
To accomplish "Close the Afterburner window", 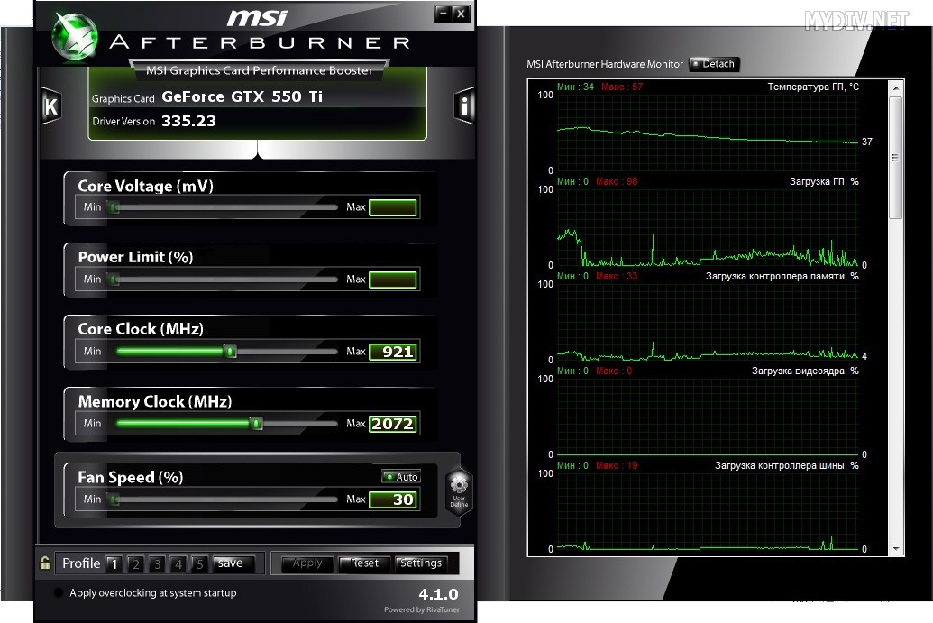I will coord(461,14).
